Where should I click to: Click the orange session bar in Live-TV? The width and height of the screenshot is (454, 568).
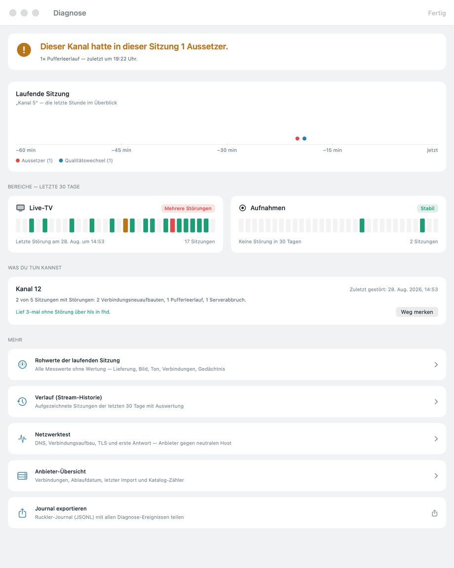126,225
